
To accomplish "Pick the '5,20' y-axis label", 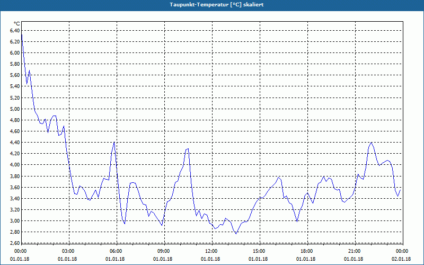I will pos(15,98).
